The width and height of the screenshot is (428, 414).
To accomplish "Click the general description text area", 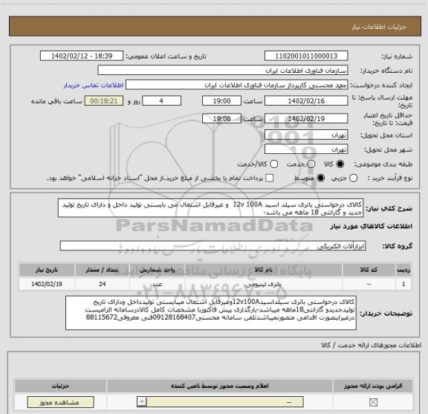I will click(x=211, y=208).
